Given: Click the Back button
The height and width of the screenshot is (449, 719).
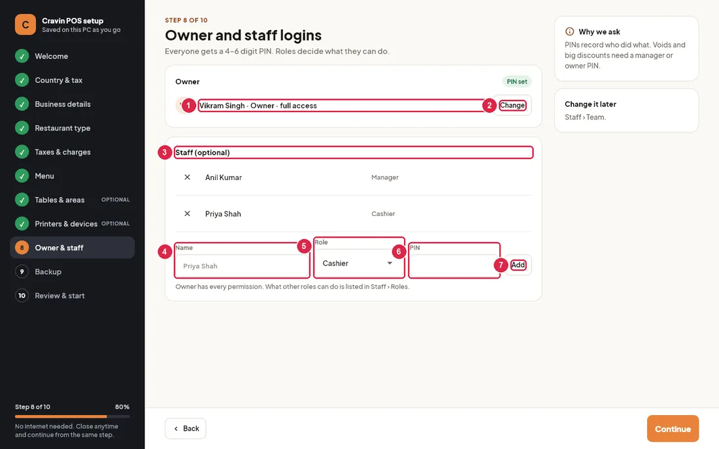Looking at the screenshot, I should (185, 429).
